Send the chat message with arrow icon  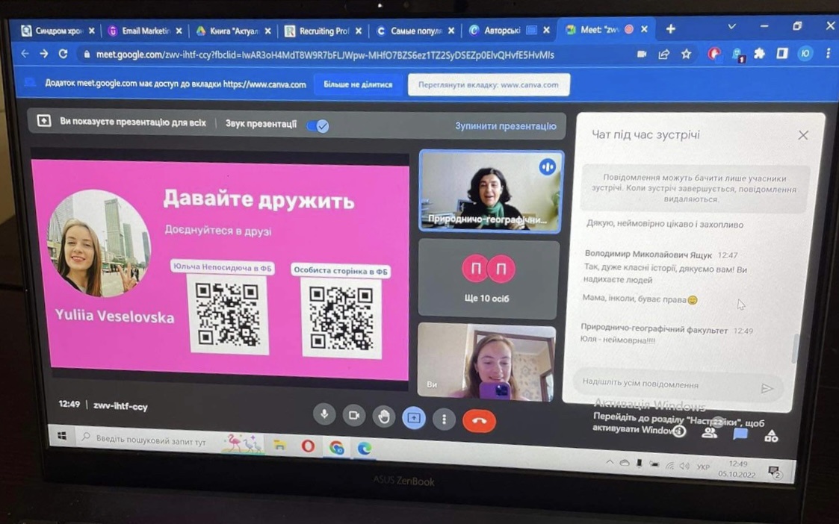767,388
